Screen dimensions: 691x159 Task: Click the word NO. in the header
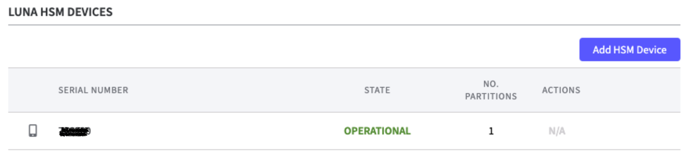491,84
